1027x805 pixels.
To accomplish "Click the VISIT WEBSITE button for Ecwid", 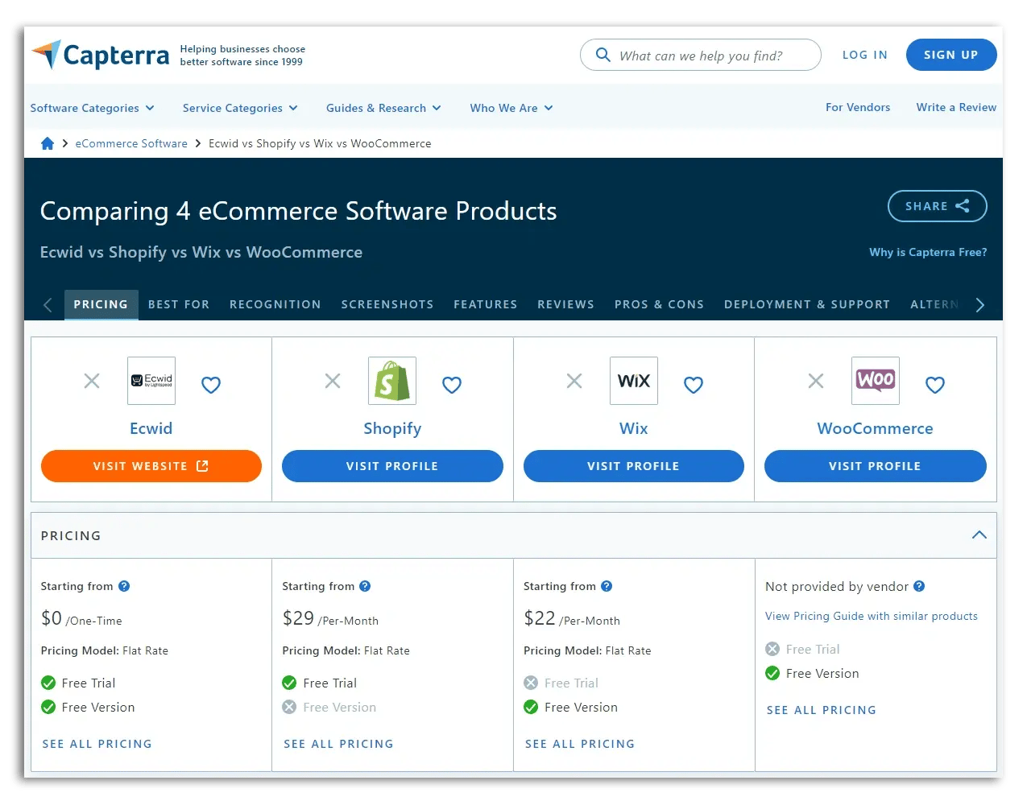I will [151, 465].
